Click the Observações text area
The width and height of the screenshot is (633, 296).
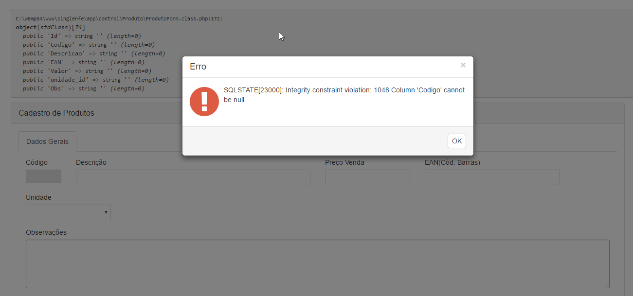click(318, 264)
